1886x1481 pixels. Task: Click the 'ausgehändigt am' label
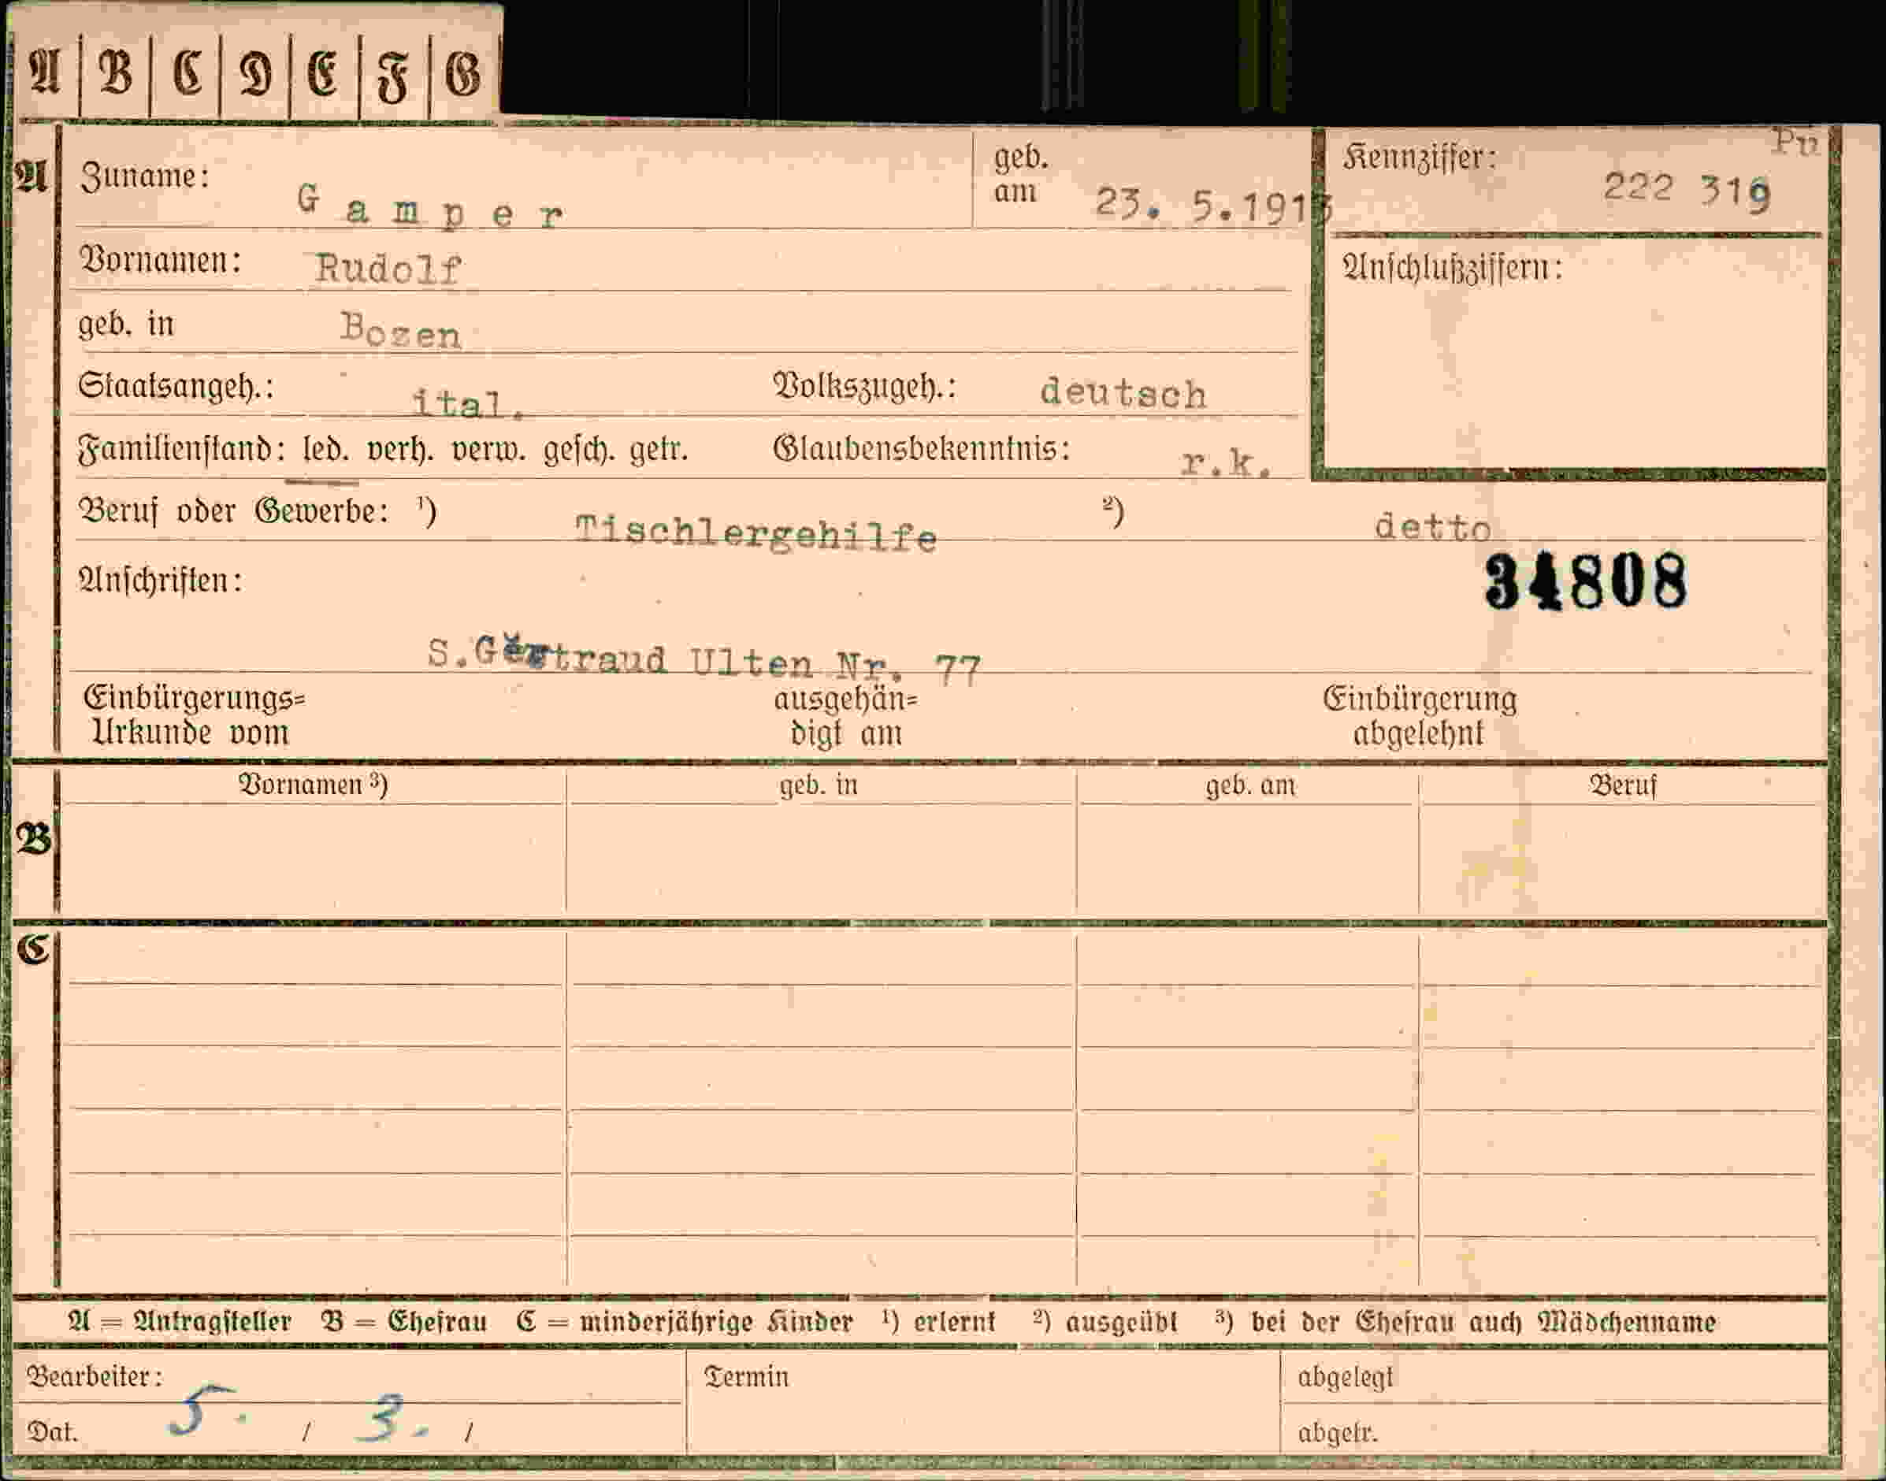coord(845,716)
